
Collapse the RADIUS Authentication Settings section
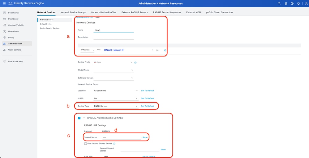[84, 118]
